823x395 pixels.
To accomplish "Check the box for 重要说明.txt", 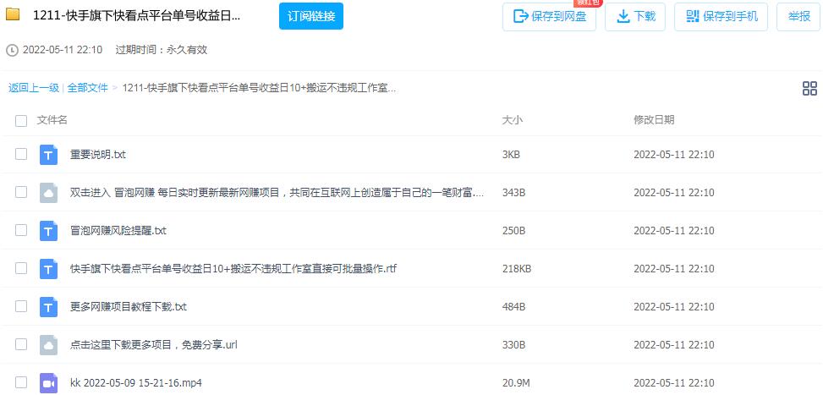I will point(21,155).
